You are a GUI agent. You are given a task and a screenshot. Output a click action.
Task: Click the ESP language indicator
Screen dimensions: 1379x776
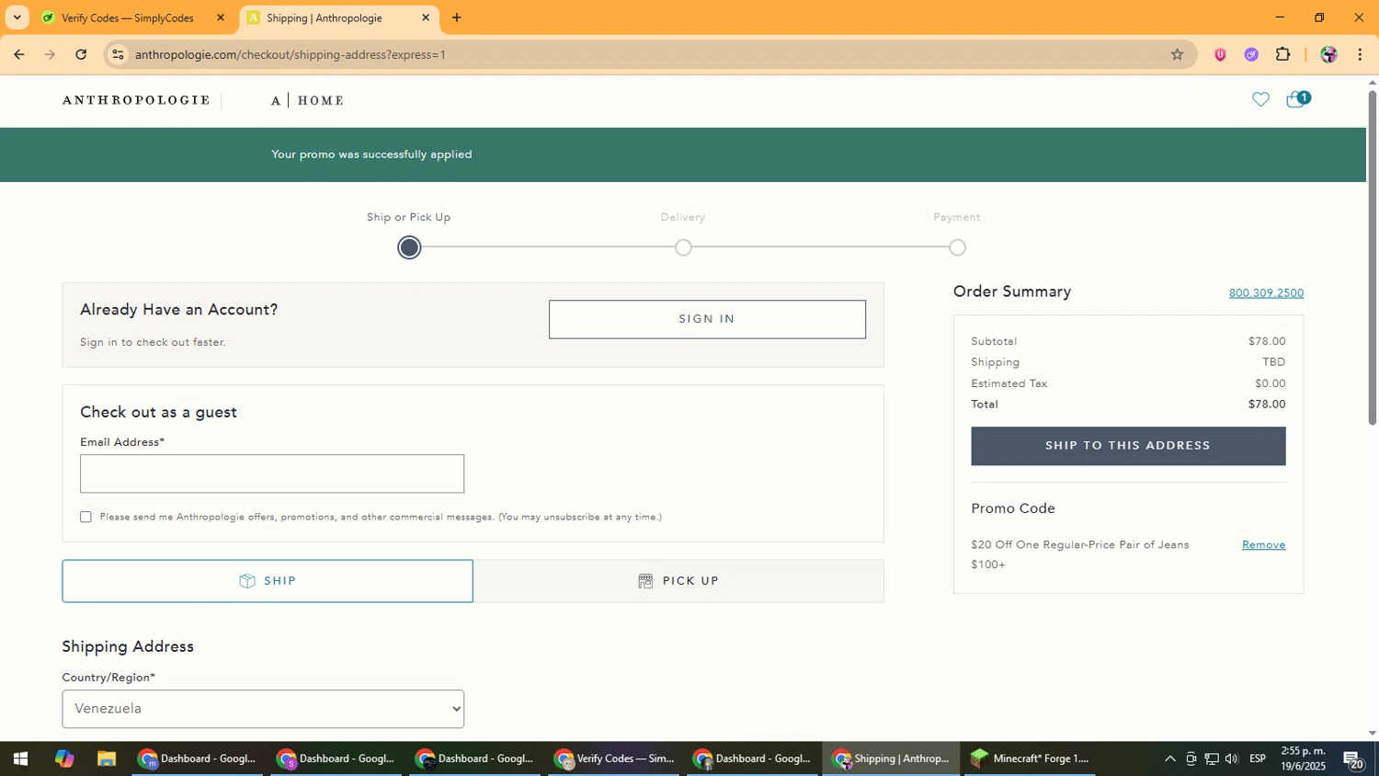(1258, 759)
